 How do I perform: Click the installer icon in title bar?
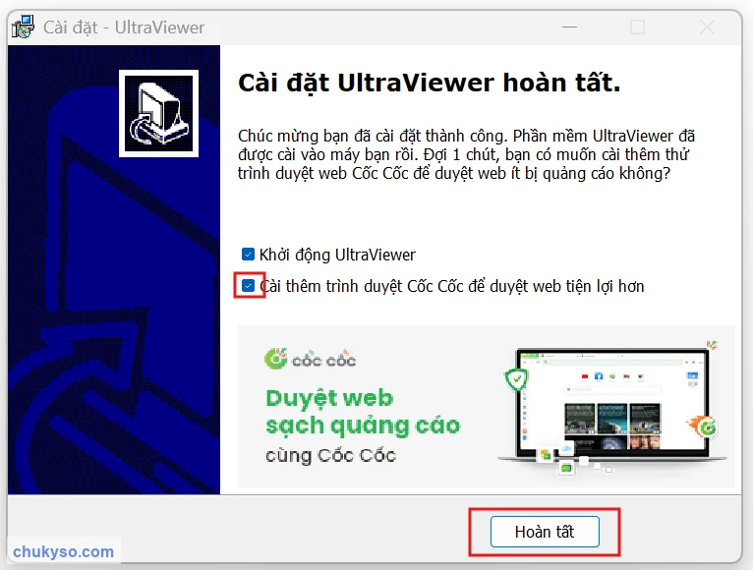coord(23,27)
